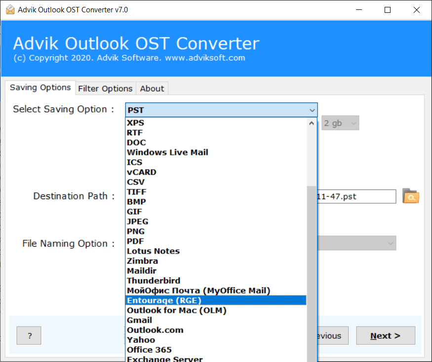Minimize the converter window

(359, 10)
